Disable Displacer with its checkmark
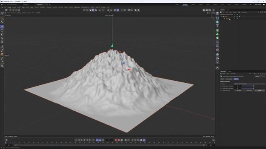Image resolution: width=266 pixels, height=149 pixels. (237, 19)
